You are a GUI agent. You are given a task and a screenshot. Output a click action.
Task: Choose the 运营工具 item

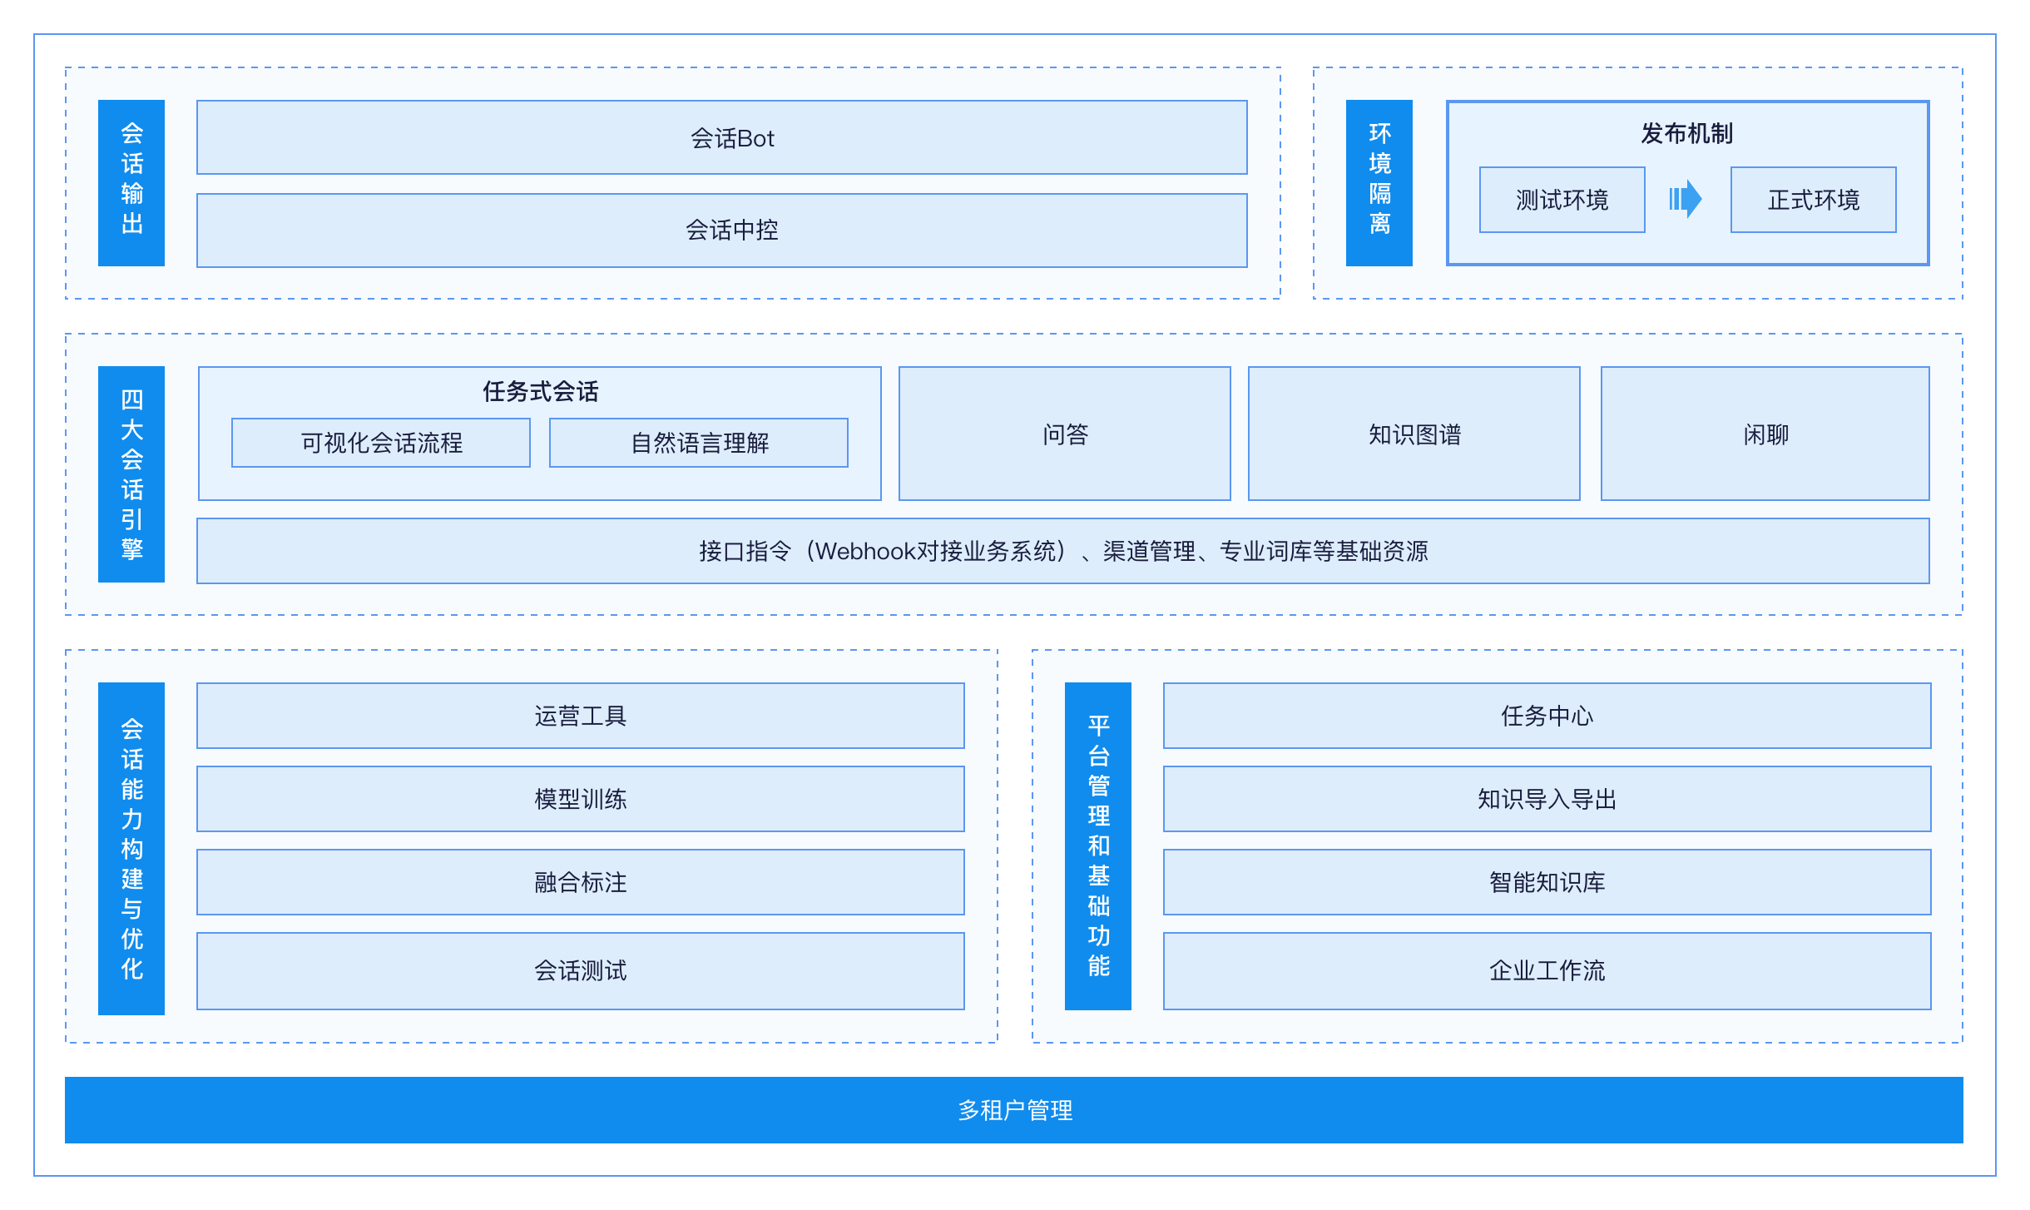tap(581, 716)
